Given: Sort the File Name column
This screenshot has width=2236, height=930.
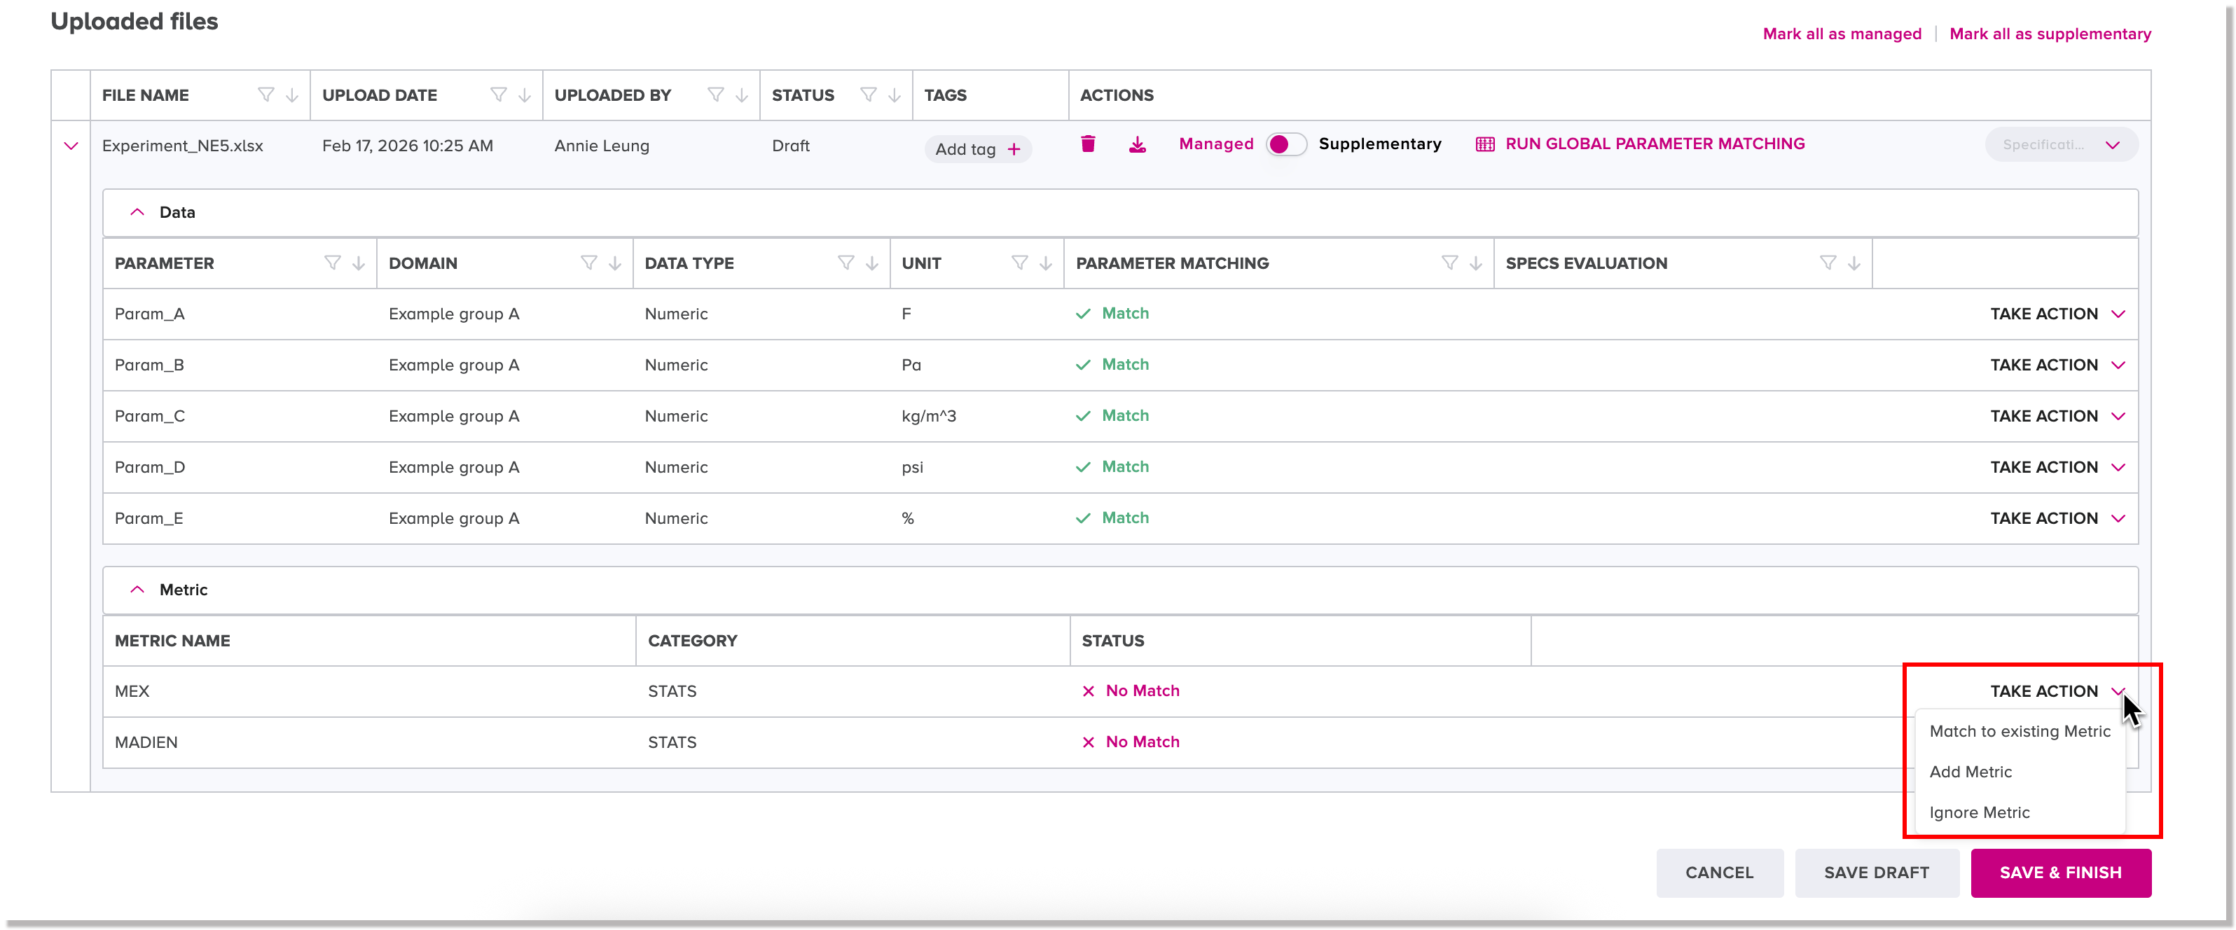Looking at the screenshot, I should point(293,95).
